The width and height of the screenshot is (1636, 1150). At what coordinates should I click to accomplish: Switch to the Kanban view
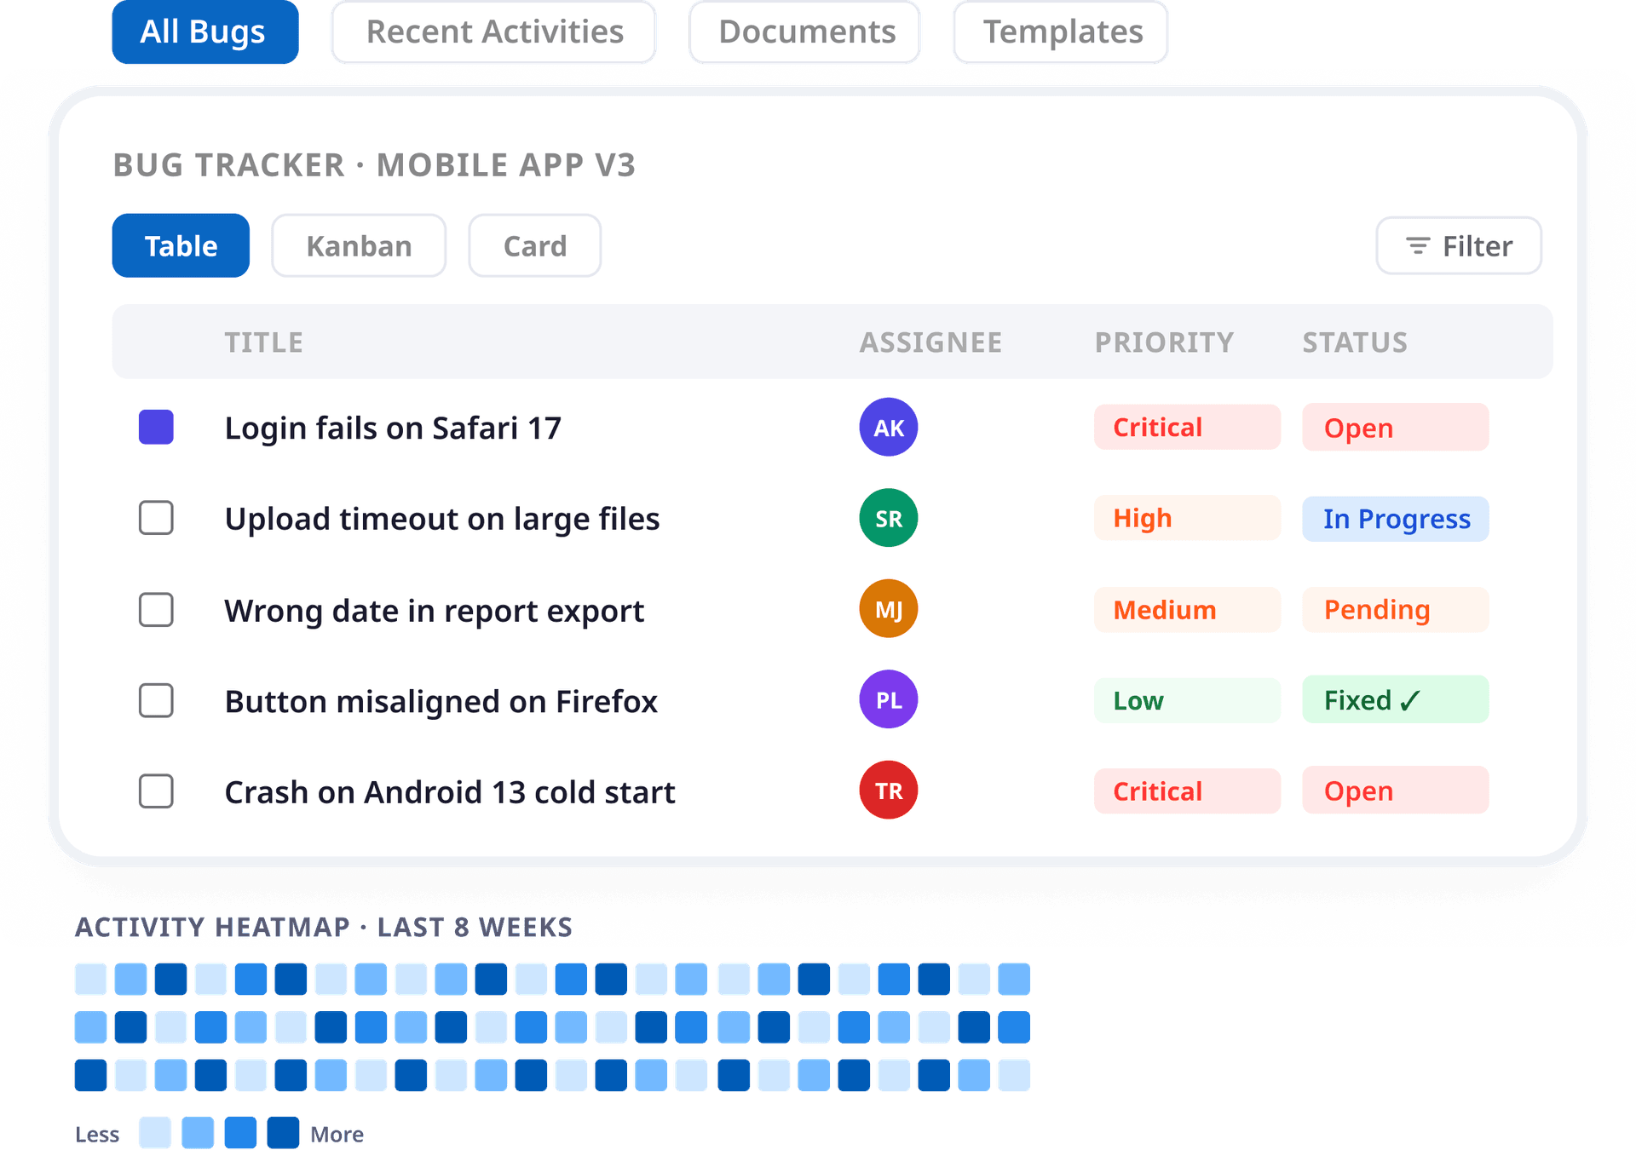pyautogui.click(x=359, y=246)
